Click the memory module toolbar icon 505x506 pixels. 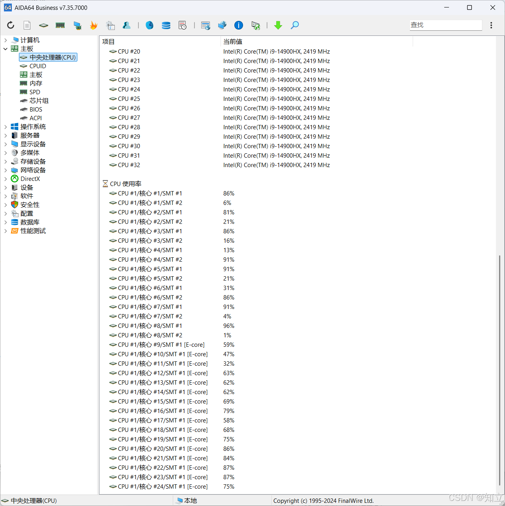(60, 25)
